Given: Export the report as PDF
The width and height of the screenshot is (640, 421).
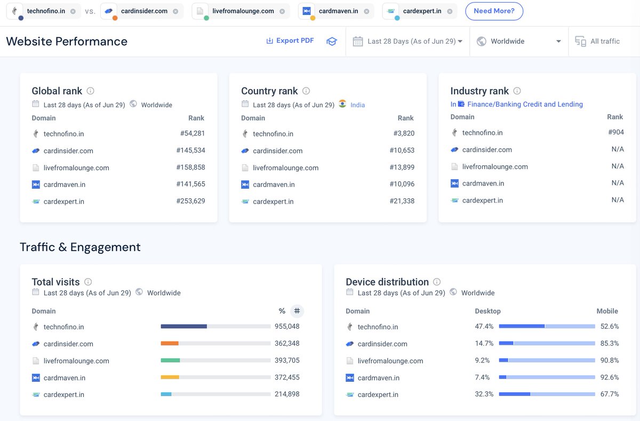Looking at the screenshot, I should click(x=290, y=41).
